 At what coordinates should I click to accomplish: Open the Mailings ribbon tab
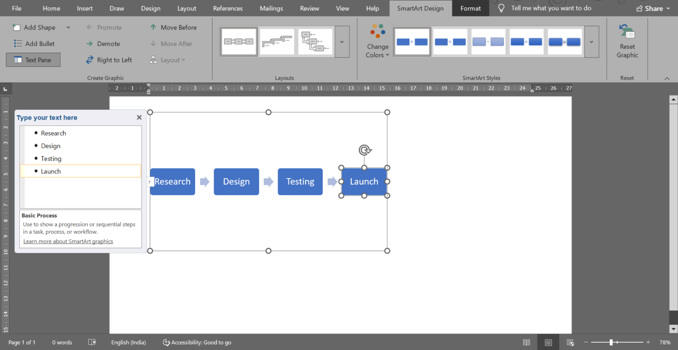tap(271, 8)
